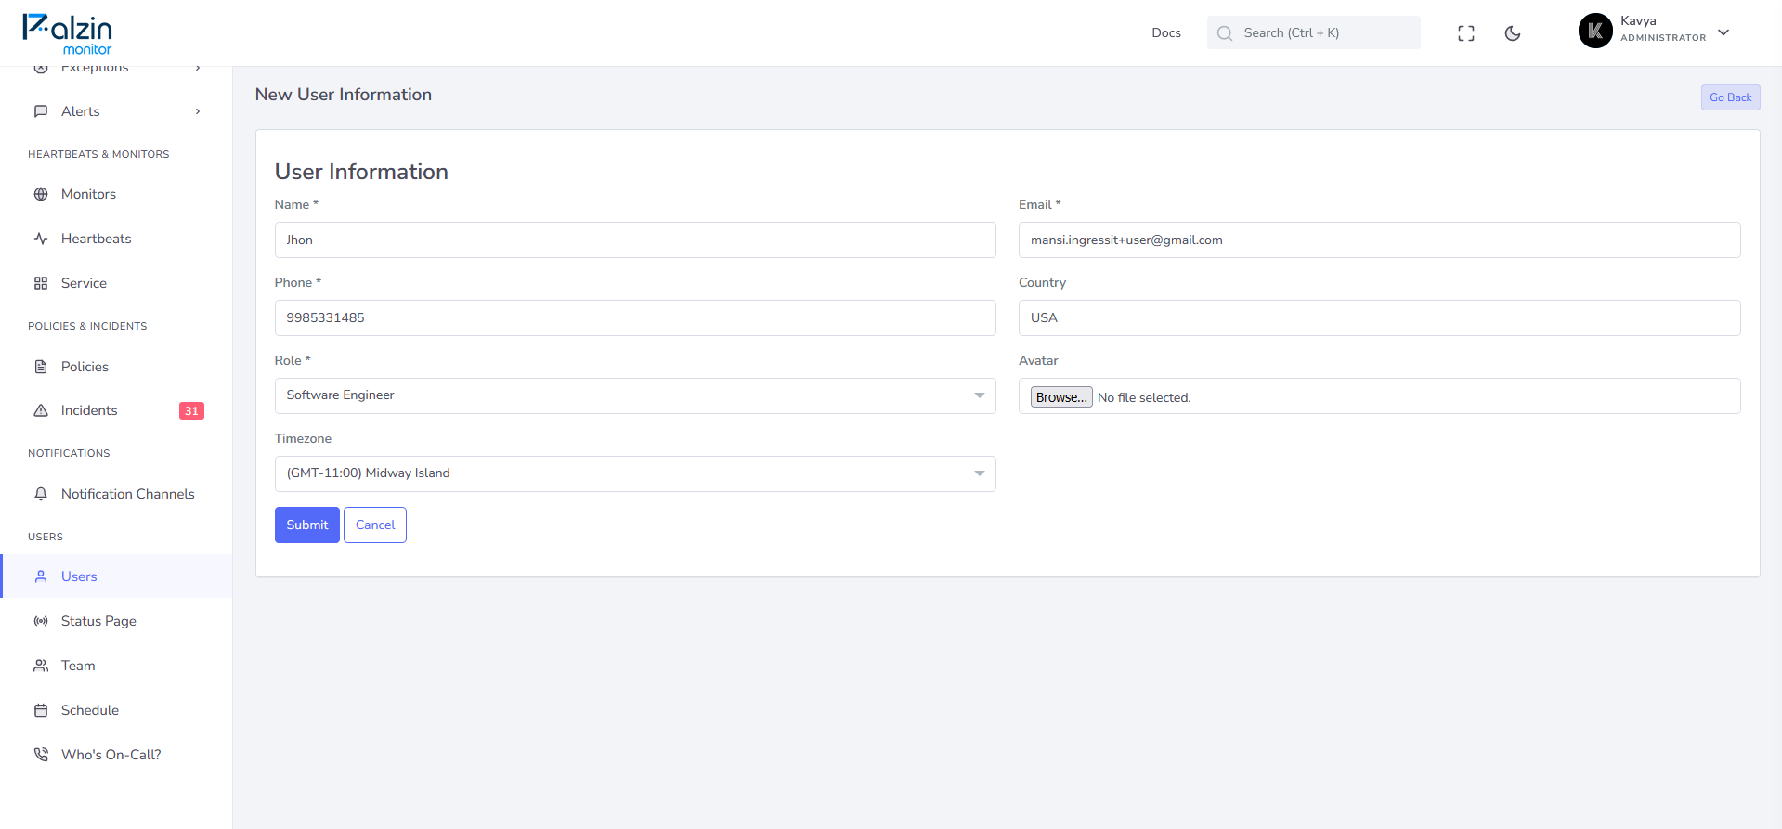The width and height of the screenshot is (1782, 829).
Task: Click the Incidents 31 count badge
Action: click(x=191, y=410)
